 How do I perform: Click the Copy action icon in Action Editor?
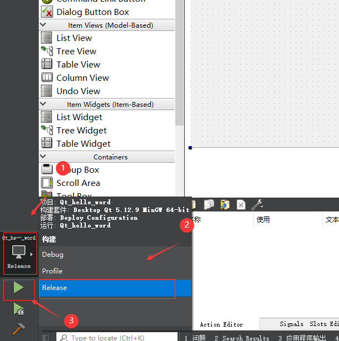click(x=209, y=205)
